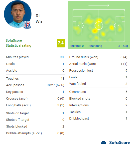Click the Dribble attempts (succ.) label

[24, 133]
